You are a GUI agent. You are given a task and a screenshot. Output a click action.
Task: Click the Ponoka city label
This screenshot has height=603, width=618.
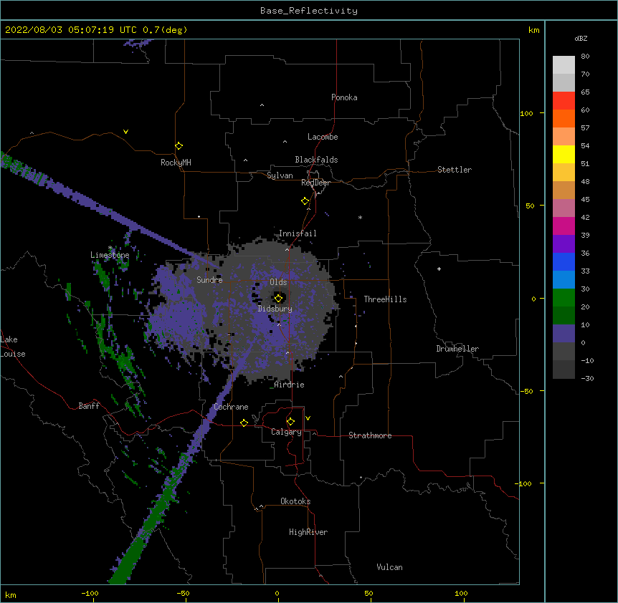[344, 97]
